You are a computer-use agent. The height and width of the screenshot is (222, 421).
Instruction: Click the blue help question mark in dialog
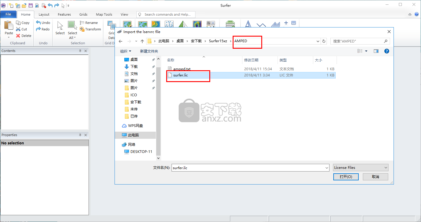tap(386, 51)
